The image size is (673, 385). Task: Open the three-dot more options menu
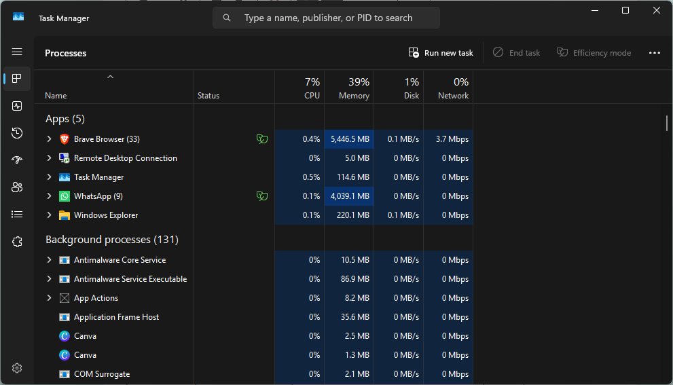655,53
